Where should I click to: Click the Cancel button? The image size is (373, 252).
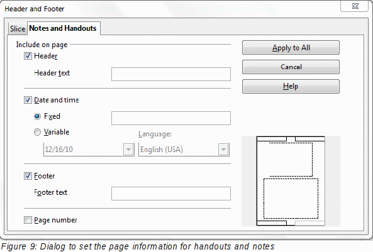[x=291, y=67]
